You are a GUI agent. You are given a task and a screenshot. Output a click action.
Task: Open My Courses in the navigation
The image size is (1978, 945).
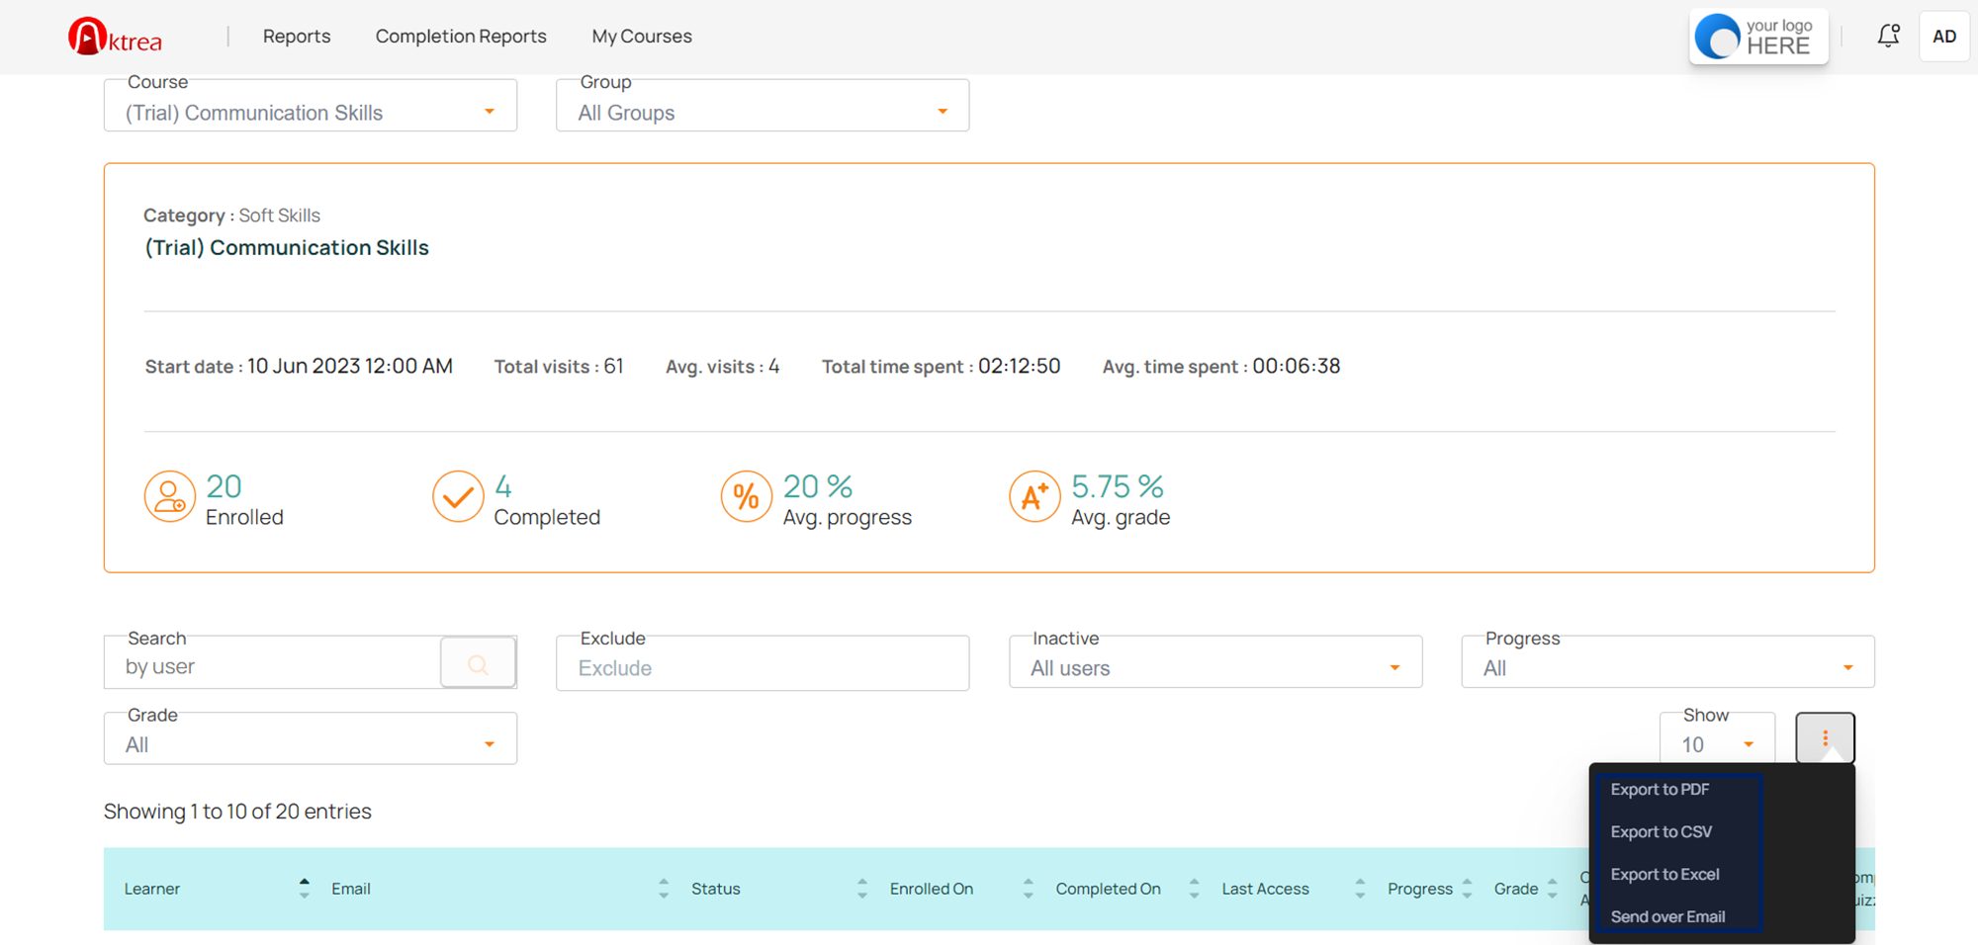tap(642, 37)
